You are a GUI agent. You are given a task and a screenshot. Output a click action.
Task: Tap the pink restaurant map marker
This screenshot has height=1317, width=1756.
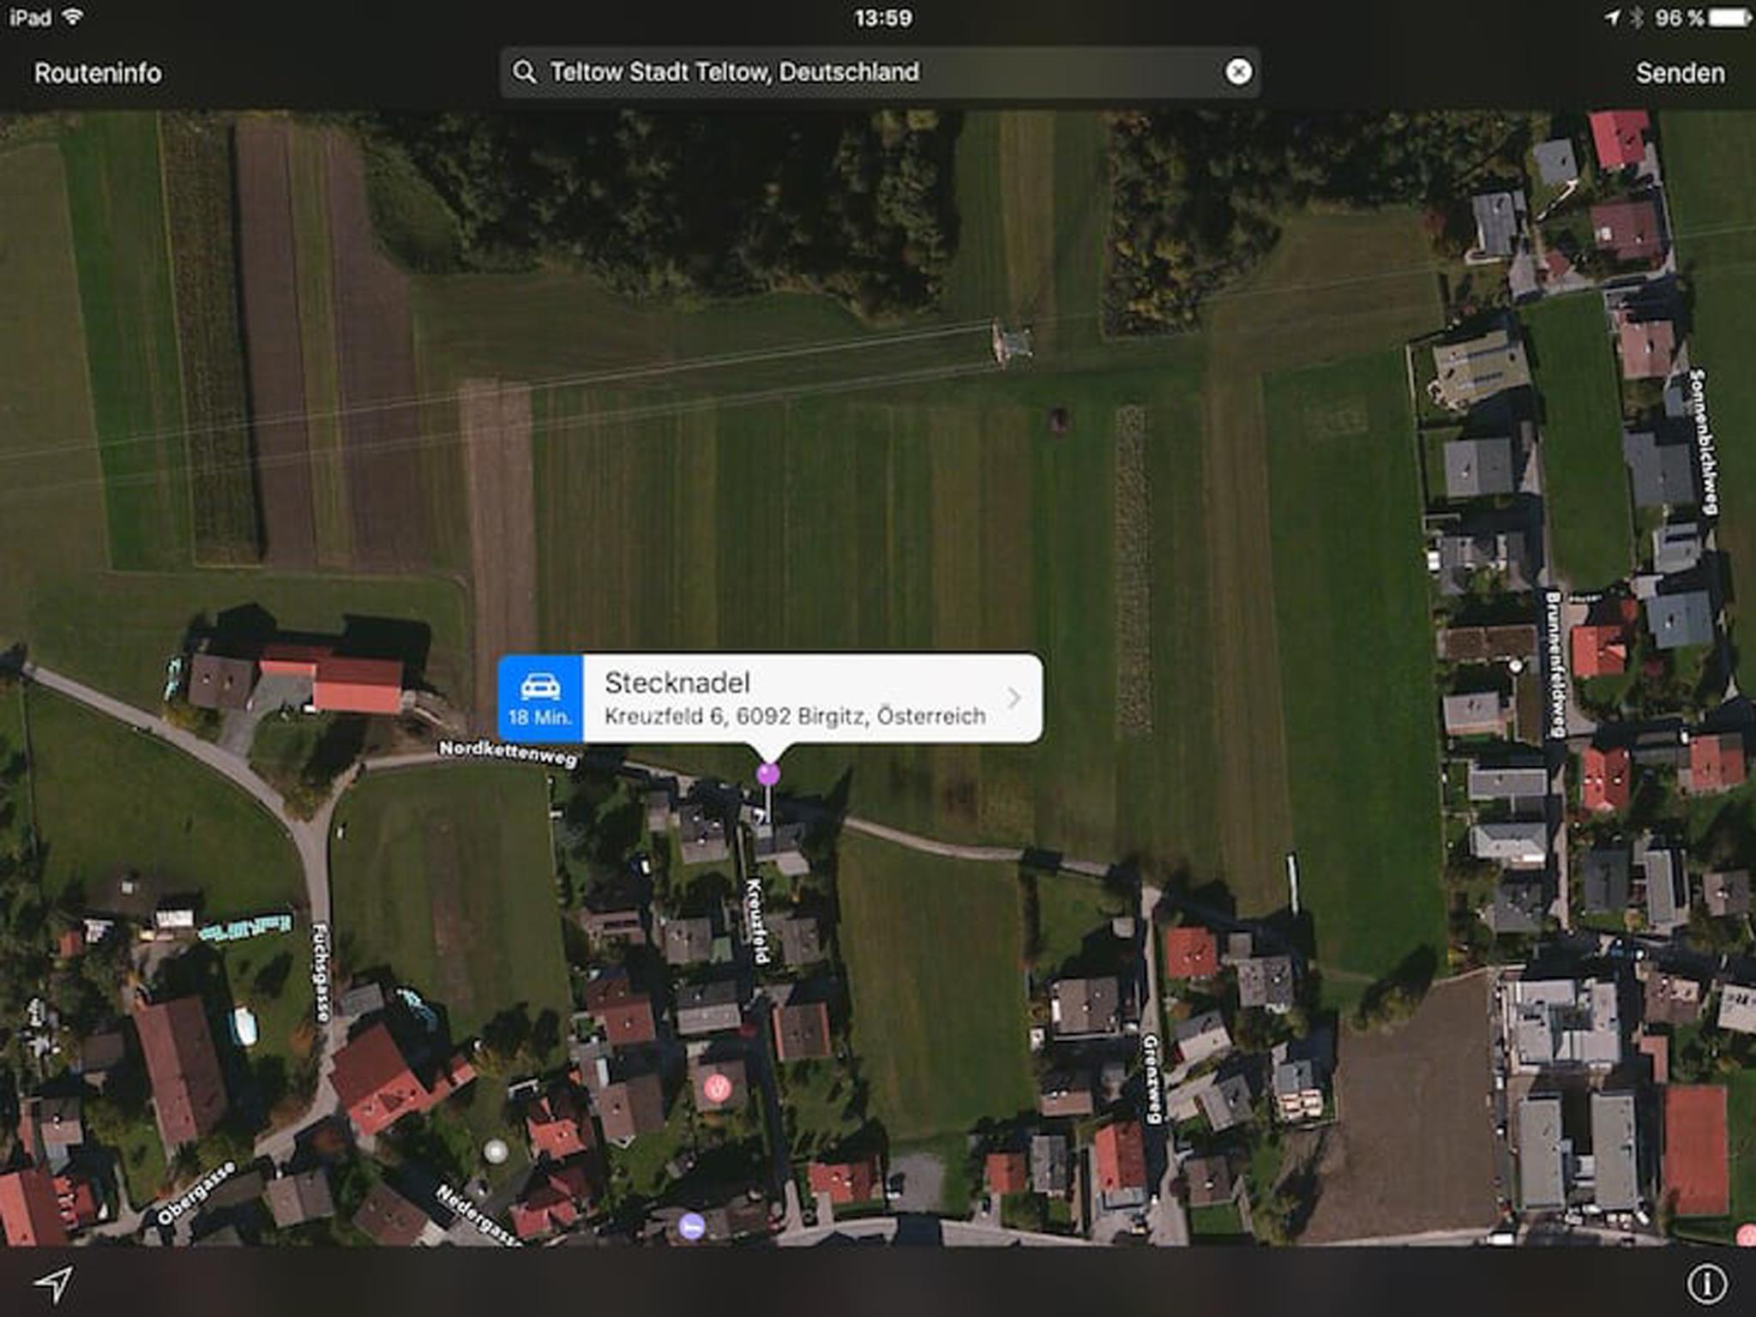717,1089
